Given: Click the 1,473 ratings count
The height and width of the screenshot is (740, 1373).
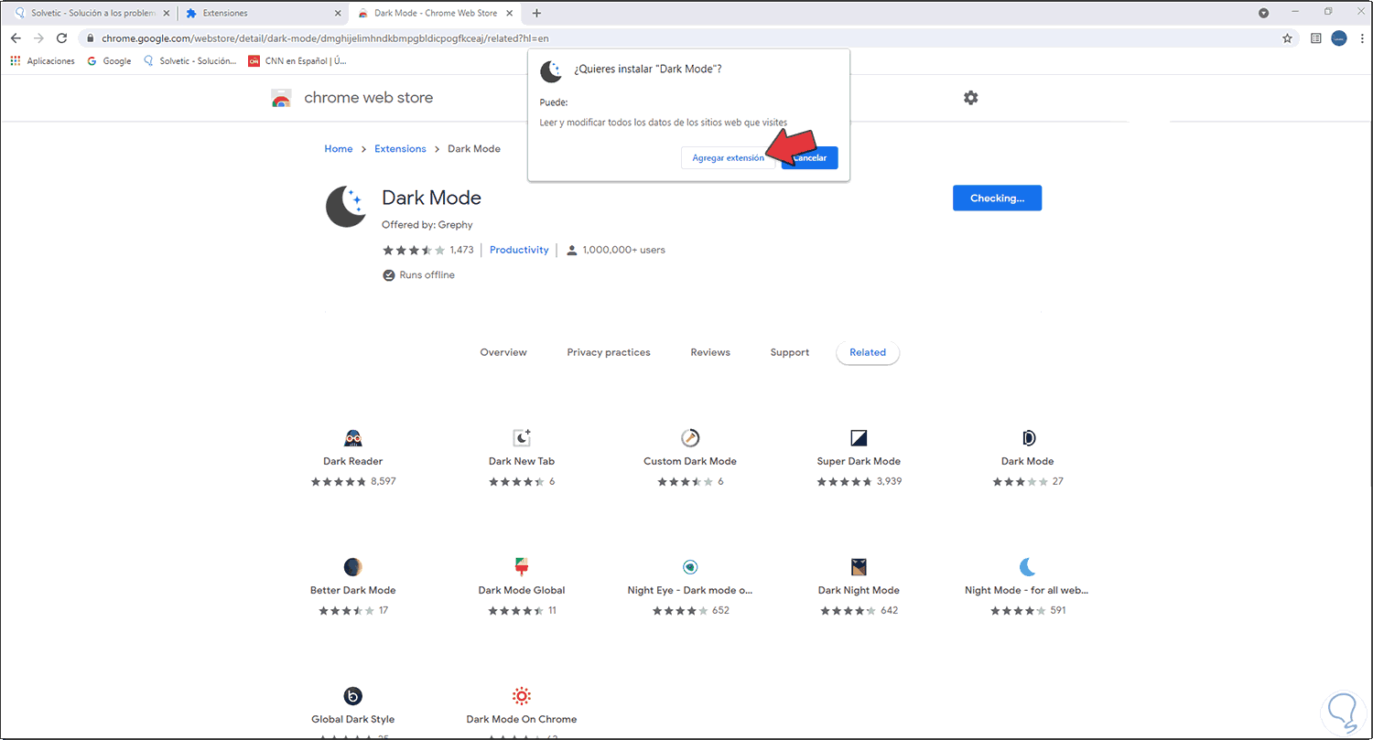Looking at the screenshot, I should [462, 250].
